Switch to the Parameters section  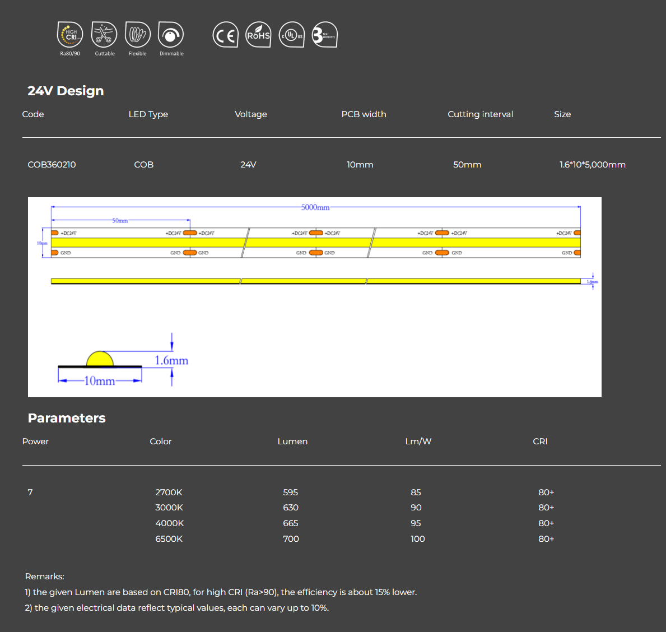[67, 418]
